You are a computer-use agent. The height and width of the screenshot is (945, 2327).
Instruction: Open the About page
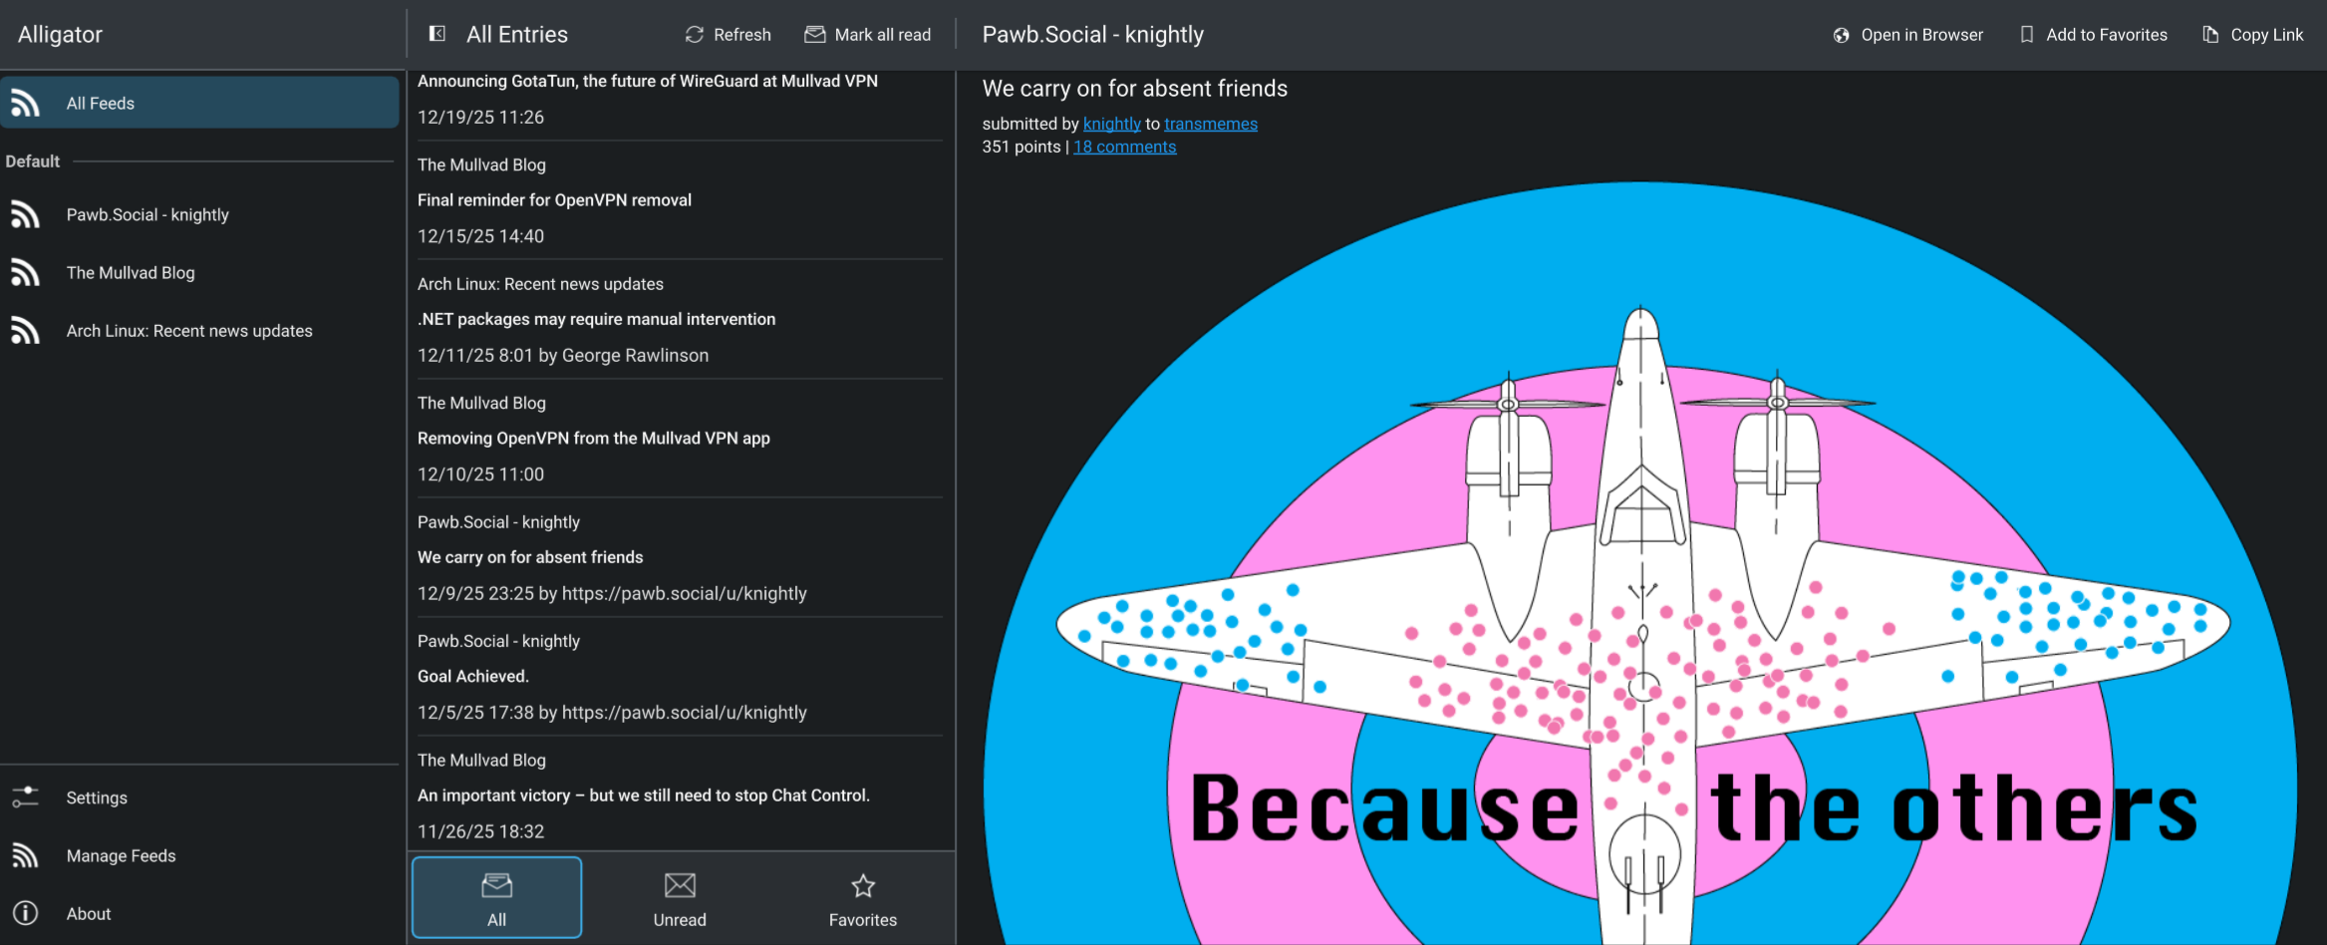(89, 913)
